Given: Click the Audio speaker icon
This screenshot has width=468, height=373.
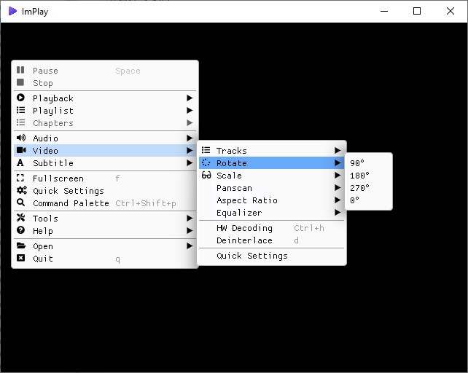Looking at the screenshot, I should coord(21,138).
